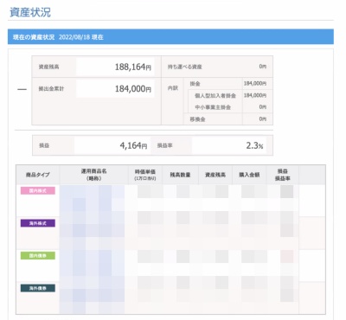This screenshot has height=320, width=346.
Task: Click the 損益 損益率 table column header
Action: pyautogui.click(x=283, y=175)
